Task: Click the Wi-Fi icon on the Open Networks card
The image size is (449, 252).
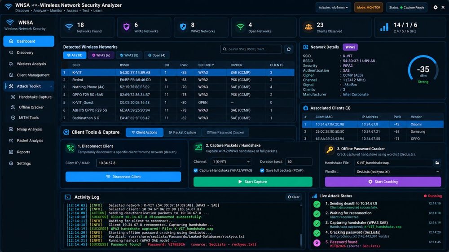Action: point(241,27)
